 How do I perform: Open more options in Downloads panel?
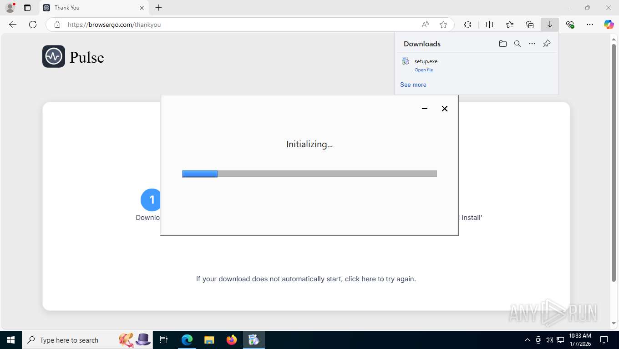pyautogui.click(x=532, y=44)
